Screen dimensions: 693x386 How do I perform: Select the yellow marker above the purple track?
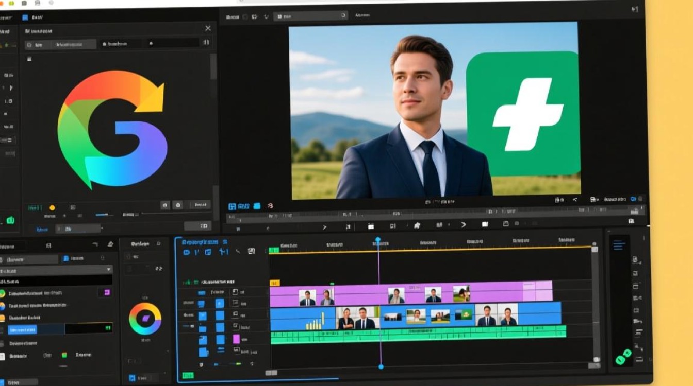(x=275, y=283)
